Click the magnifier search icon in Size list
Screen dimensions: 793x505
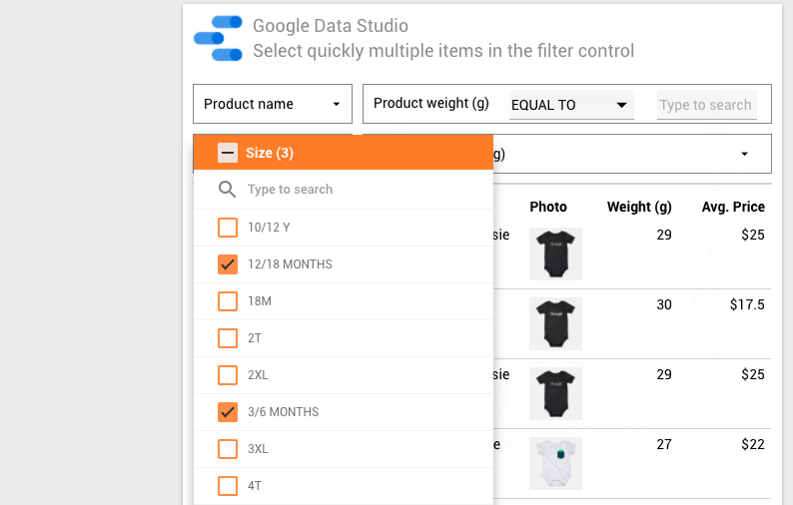pyautogui.click(x=227, y=190)
